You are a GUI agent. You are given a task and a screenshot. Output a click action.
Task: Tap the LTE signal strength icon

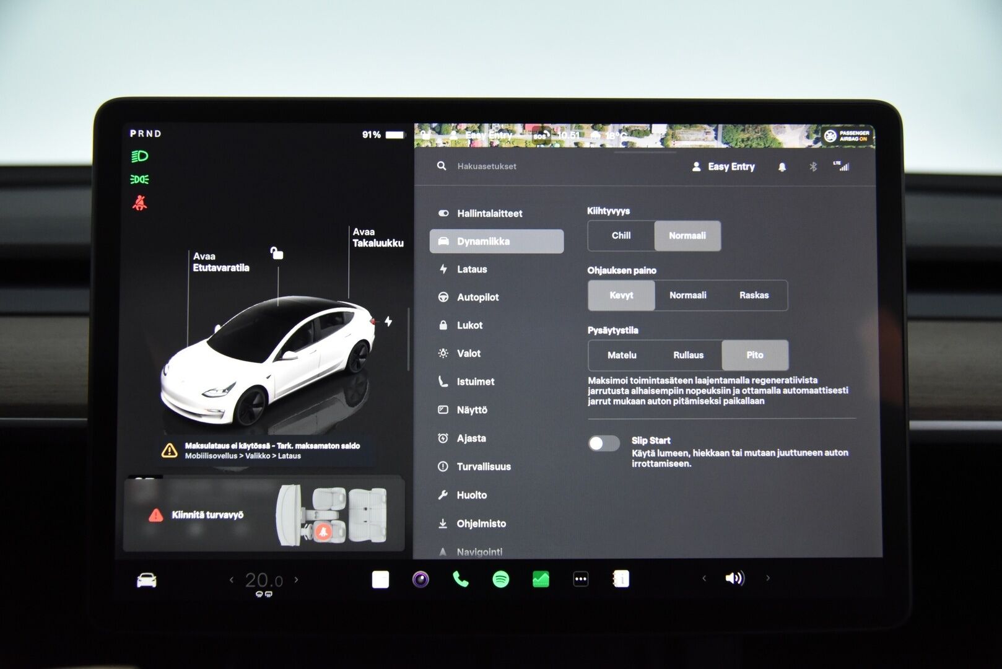pyautogui.click(x=842, y=165)
